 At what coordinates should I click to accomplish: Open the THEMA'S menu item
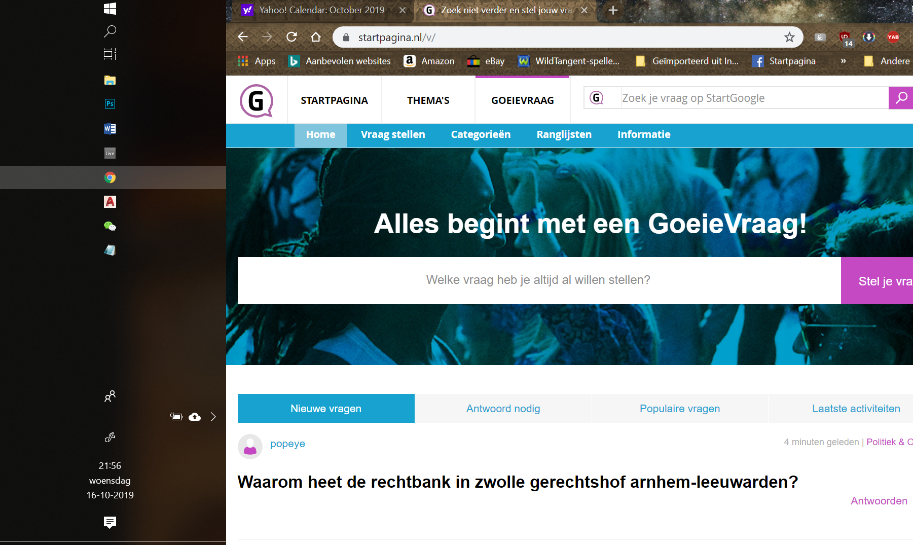428,100
